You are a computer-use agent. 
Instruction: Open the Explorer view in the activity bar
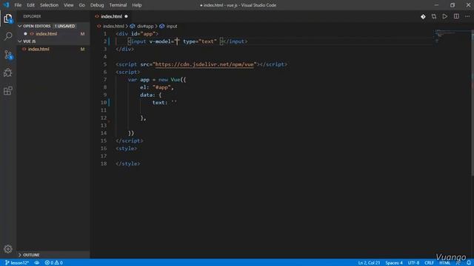[8, 18]
